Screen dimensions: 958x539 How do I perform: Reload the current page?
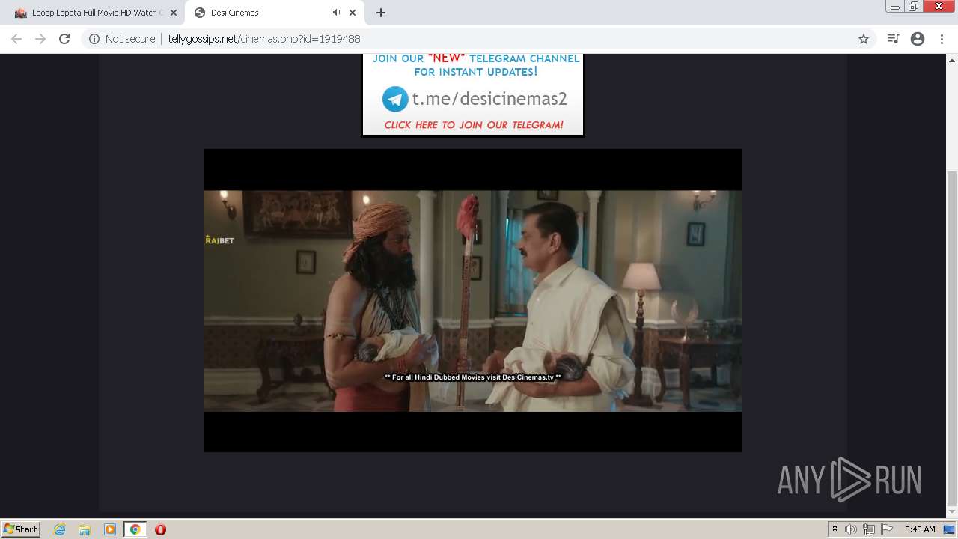point(64,39)
